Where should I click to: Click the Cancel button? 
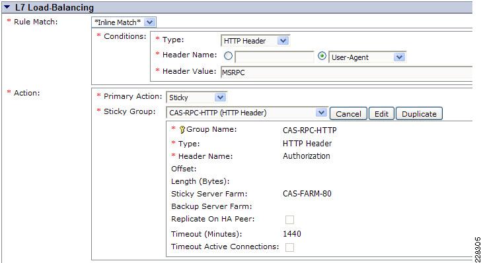(348, 113)
